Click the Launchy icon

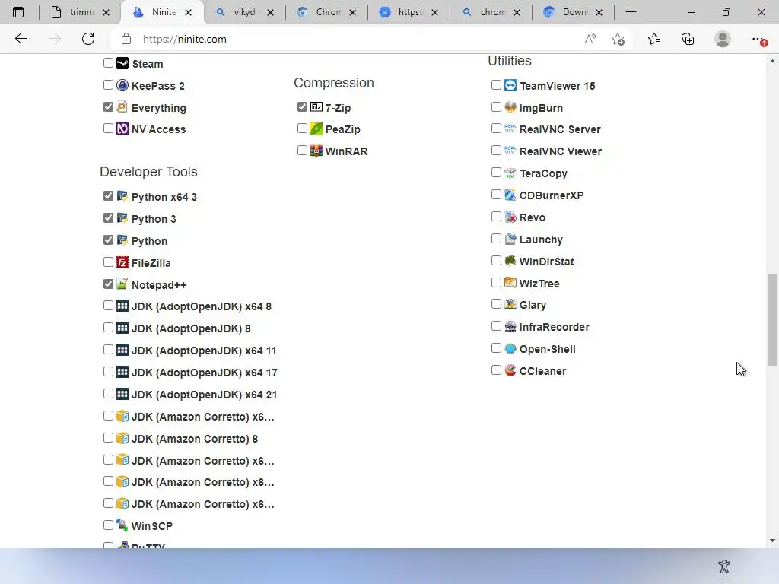[x=510, y=239]
